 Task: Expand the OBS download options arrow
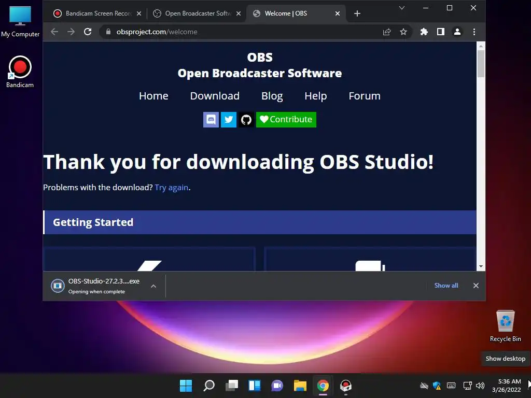coord(153,286)
